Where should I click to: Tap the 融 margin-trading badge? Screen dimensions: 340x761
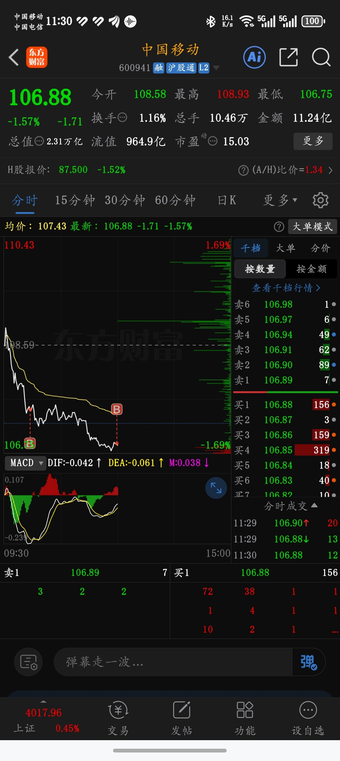click(159, 68)
